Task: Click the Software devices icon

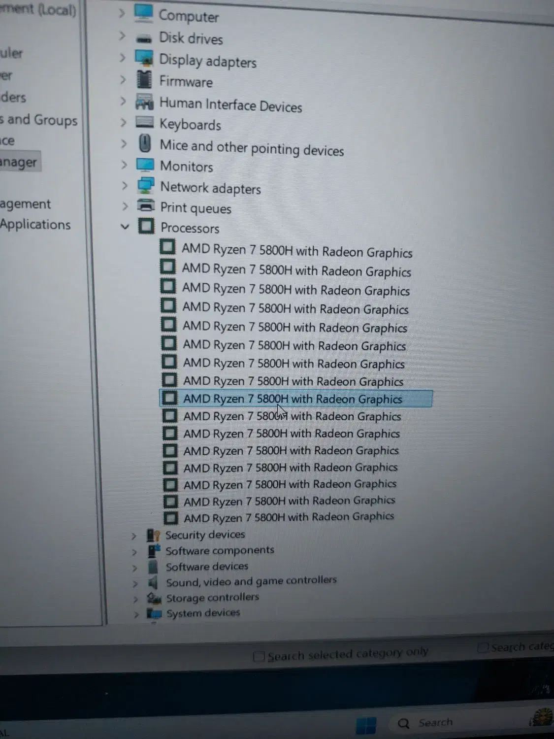Action: (154, 567)
